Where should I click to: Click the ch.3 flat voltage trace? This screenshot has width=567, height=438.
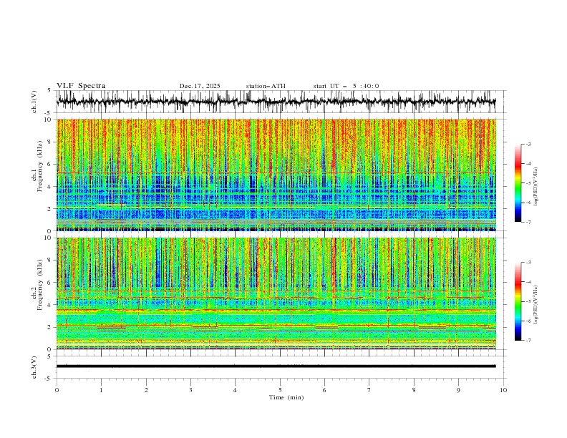tap(276, 366)
